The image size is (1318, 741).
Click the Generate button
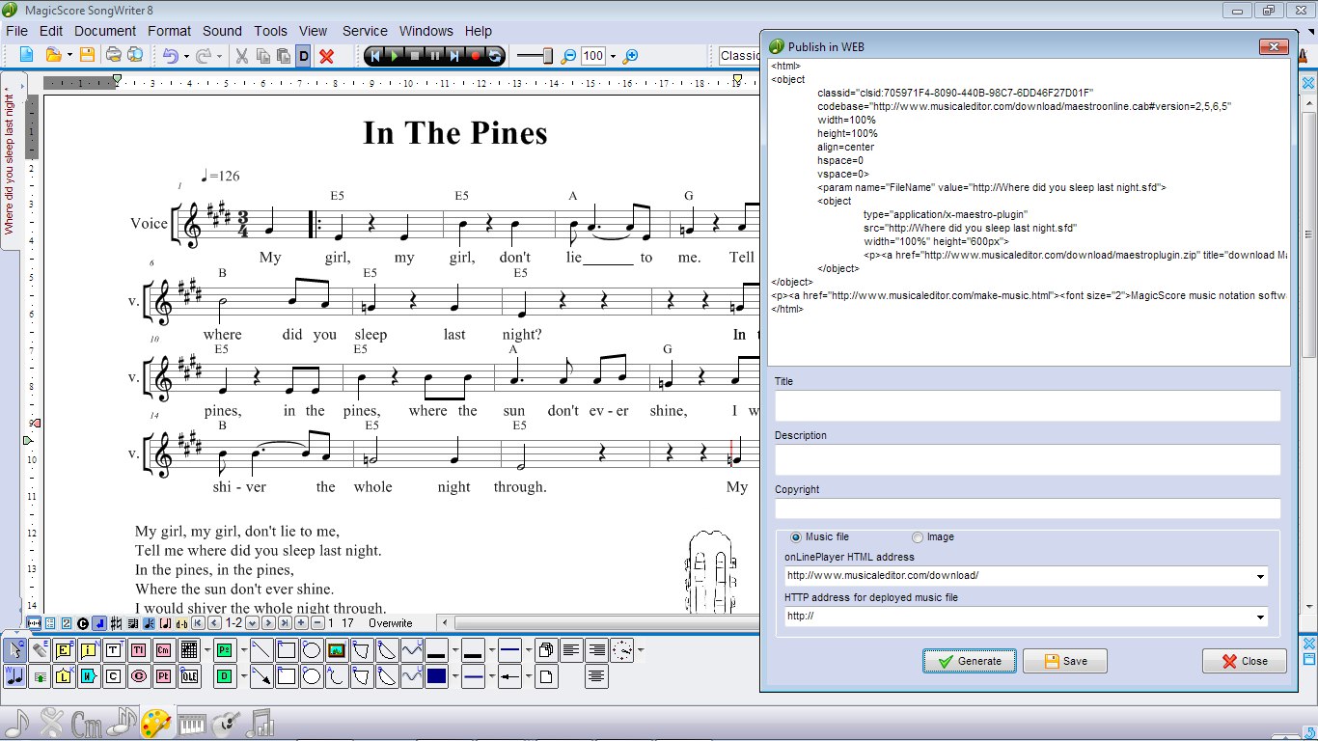pos(970,661)
